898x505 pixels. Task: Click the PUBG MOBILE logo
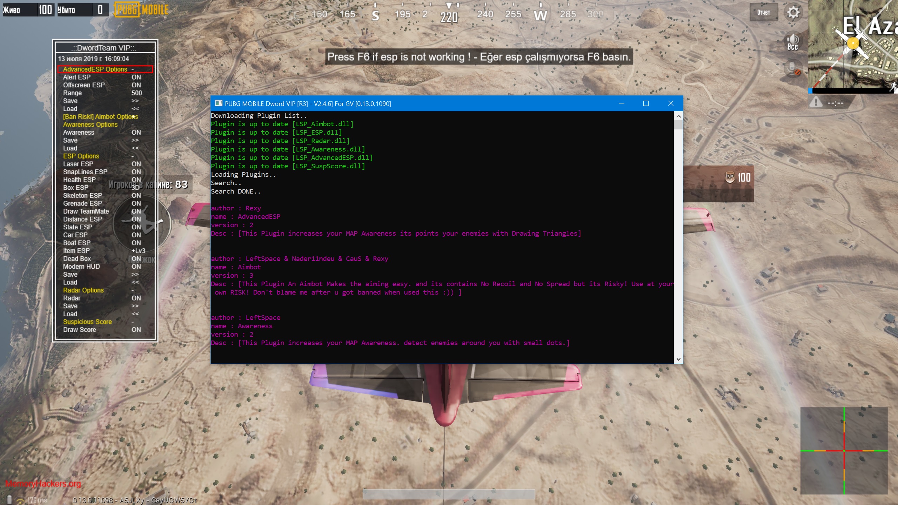click(x=142, y=9)
